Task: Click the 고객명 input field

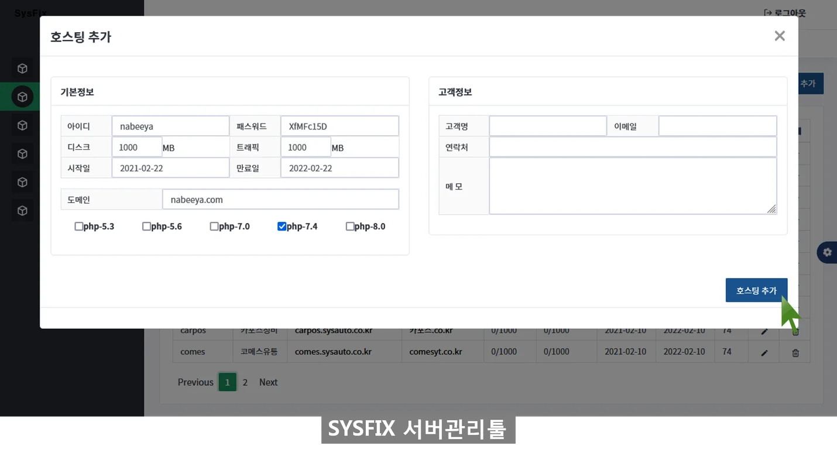Action: (548, 126)
